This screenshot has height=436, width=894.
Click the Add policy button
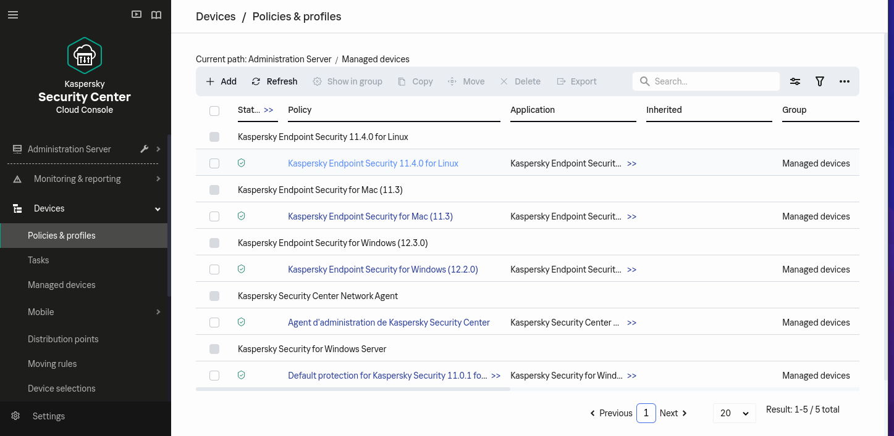click(221, 81)
